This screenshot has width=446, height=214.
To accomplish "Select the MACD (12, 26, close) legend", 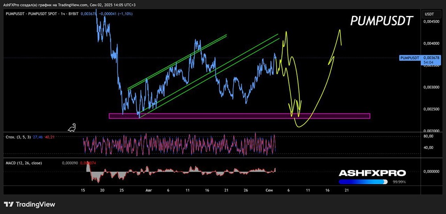I will (24, 163).
